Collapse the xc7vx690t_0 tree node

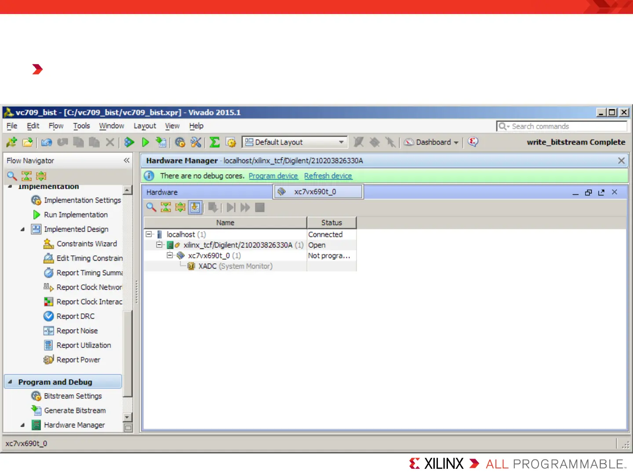click(170, 255)
